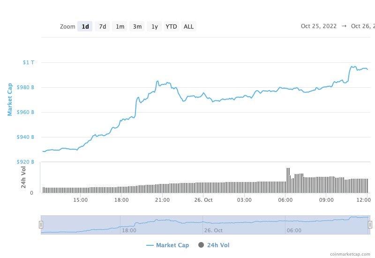Open the Oct 26 end date field
This screenshot has width=375, height=258.
(362, 26)
